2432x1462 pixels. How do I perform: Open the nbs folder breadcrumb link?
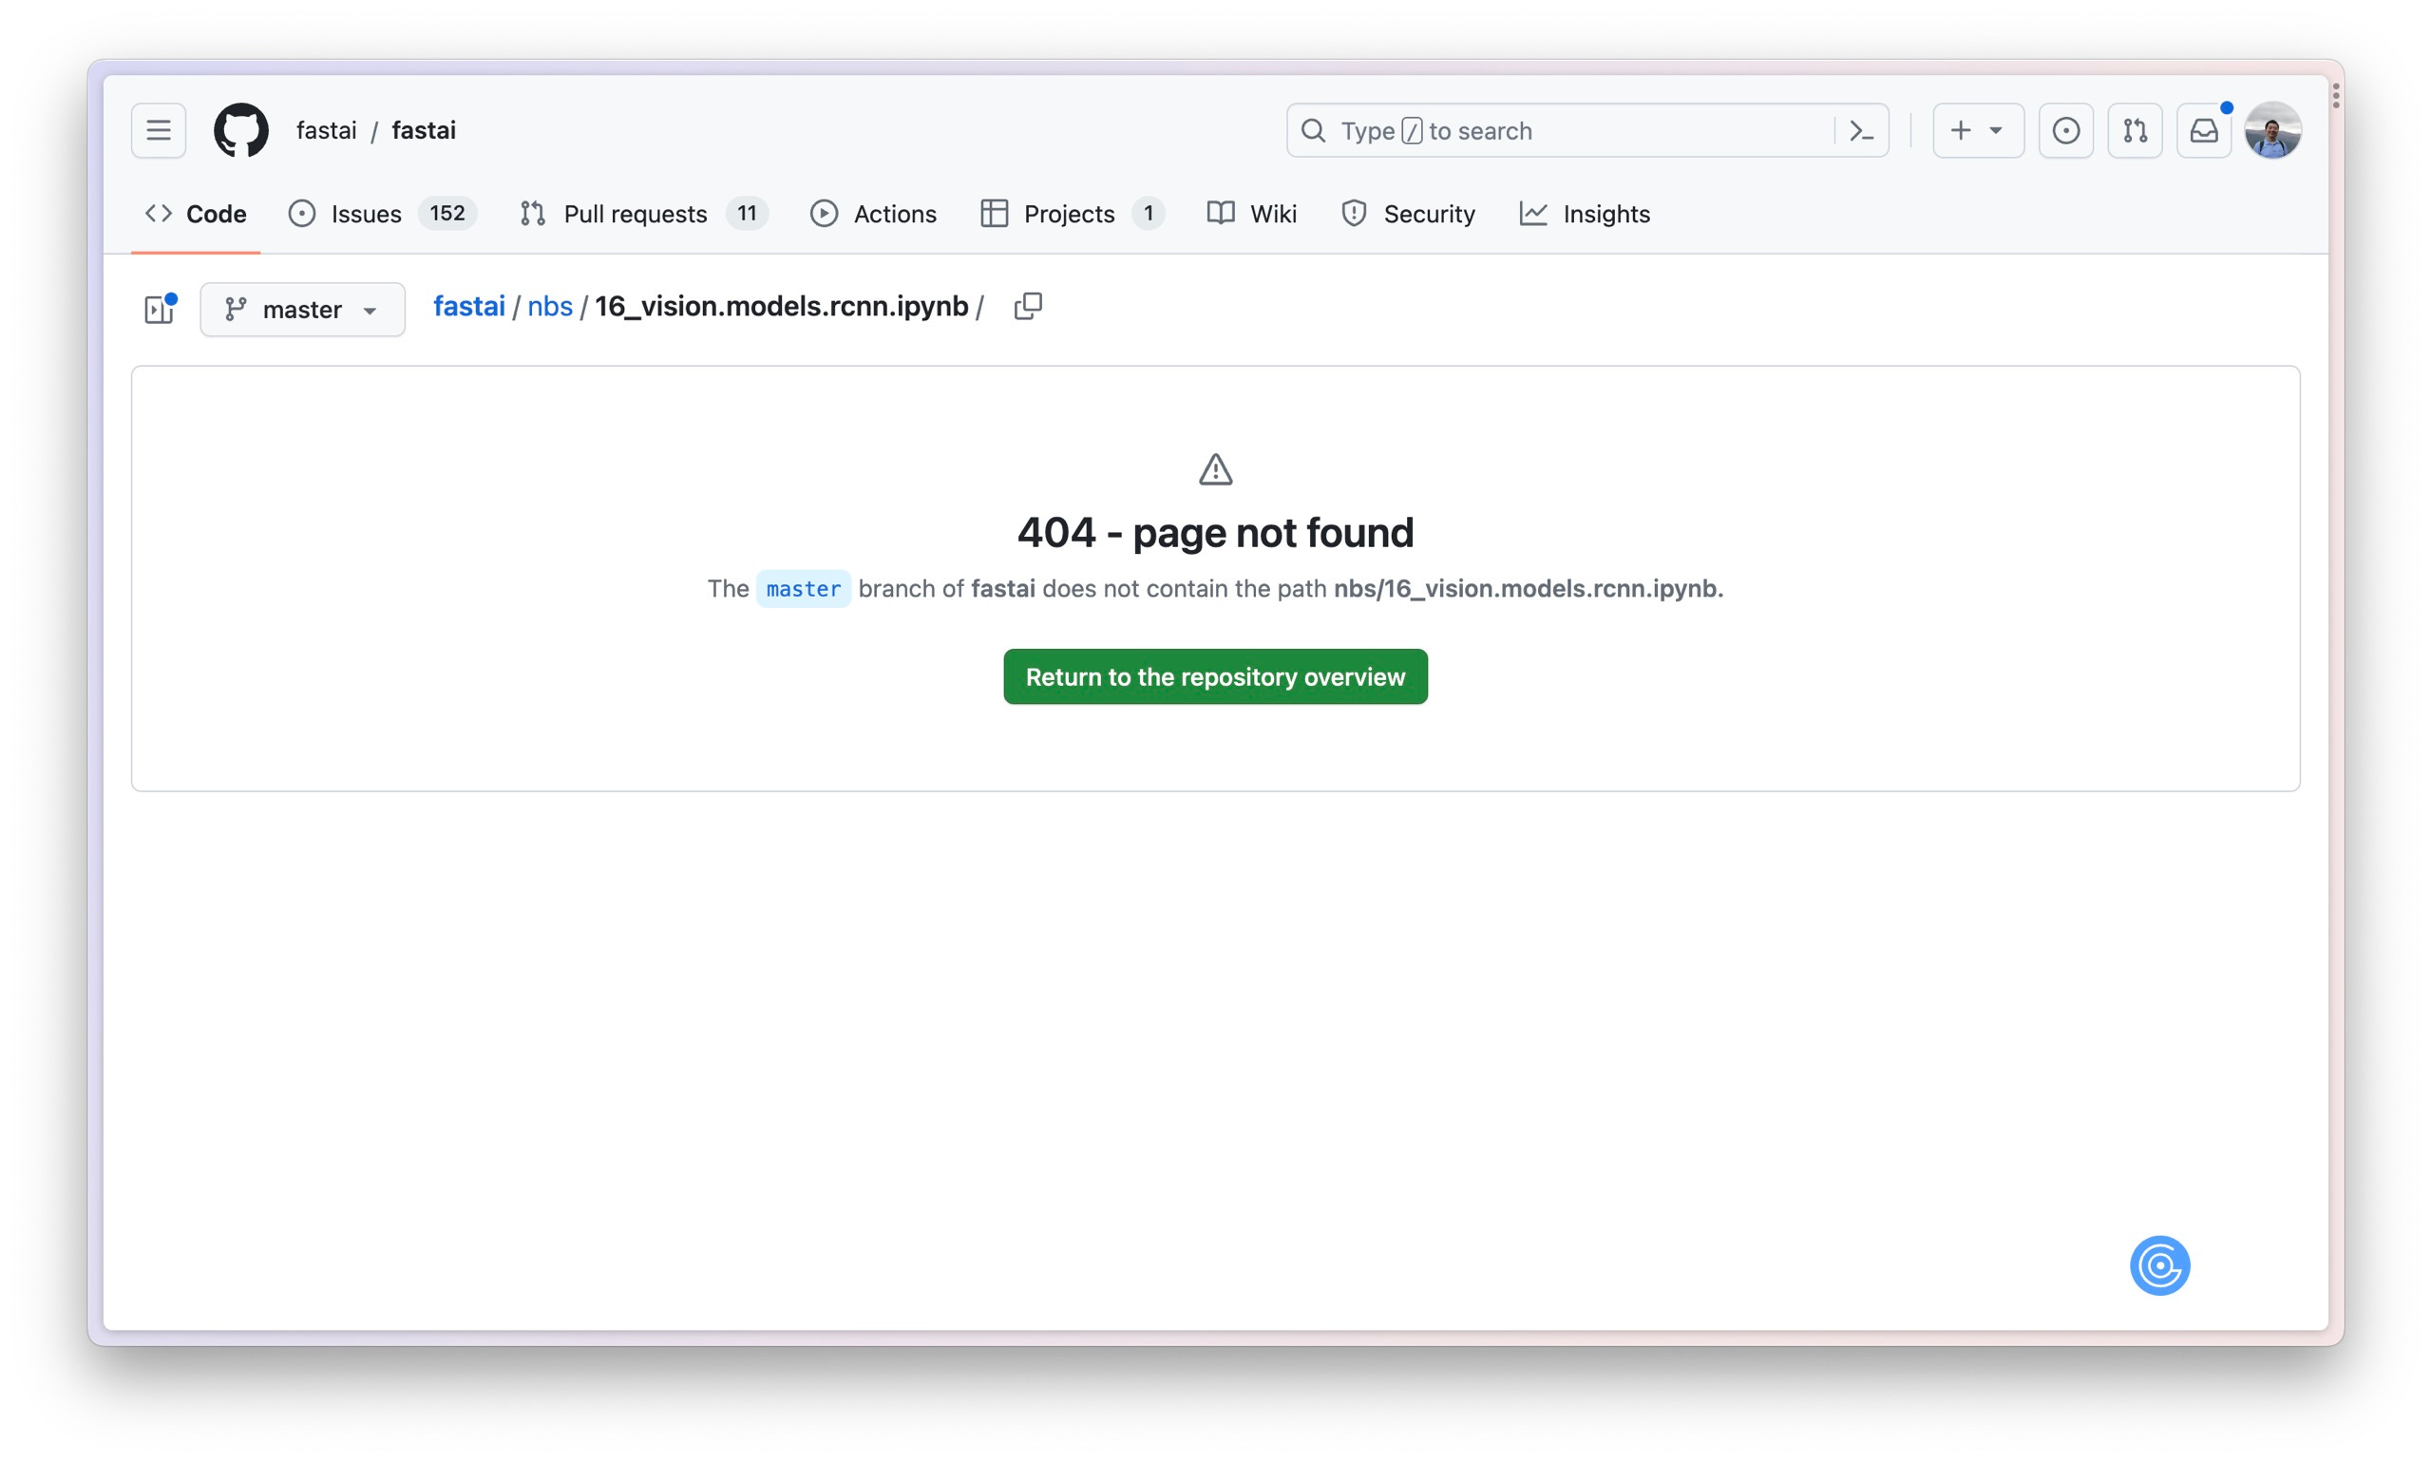pos(549,305)
